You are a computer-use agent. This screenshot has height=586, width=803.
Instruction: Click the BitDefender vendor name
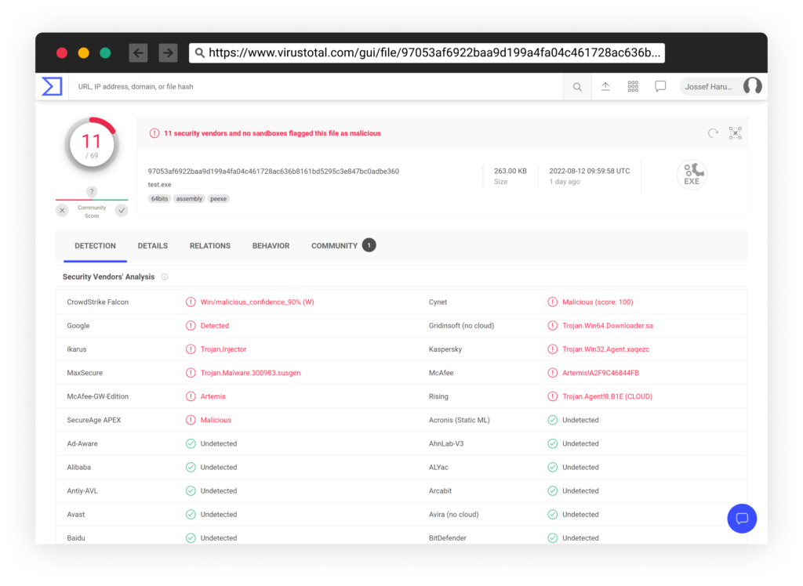pyautogui.click(x=447, y=538)
